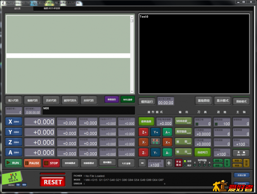Jog with the blue Y- button

[156, 153]
